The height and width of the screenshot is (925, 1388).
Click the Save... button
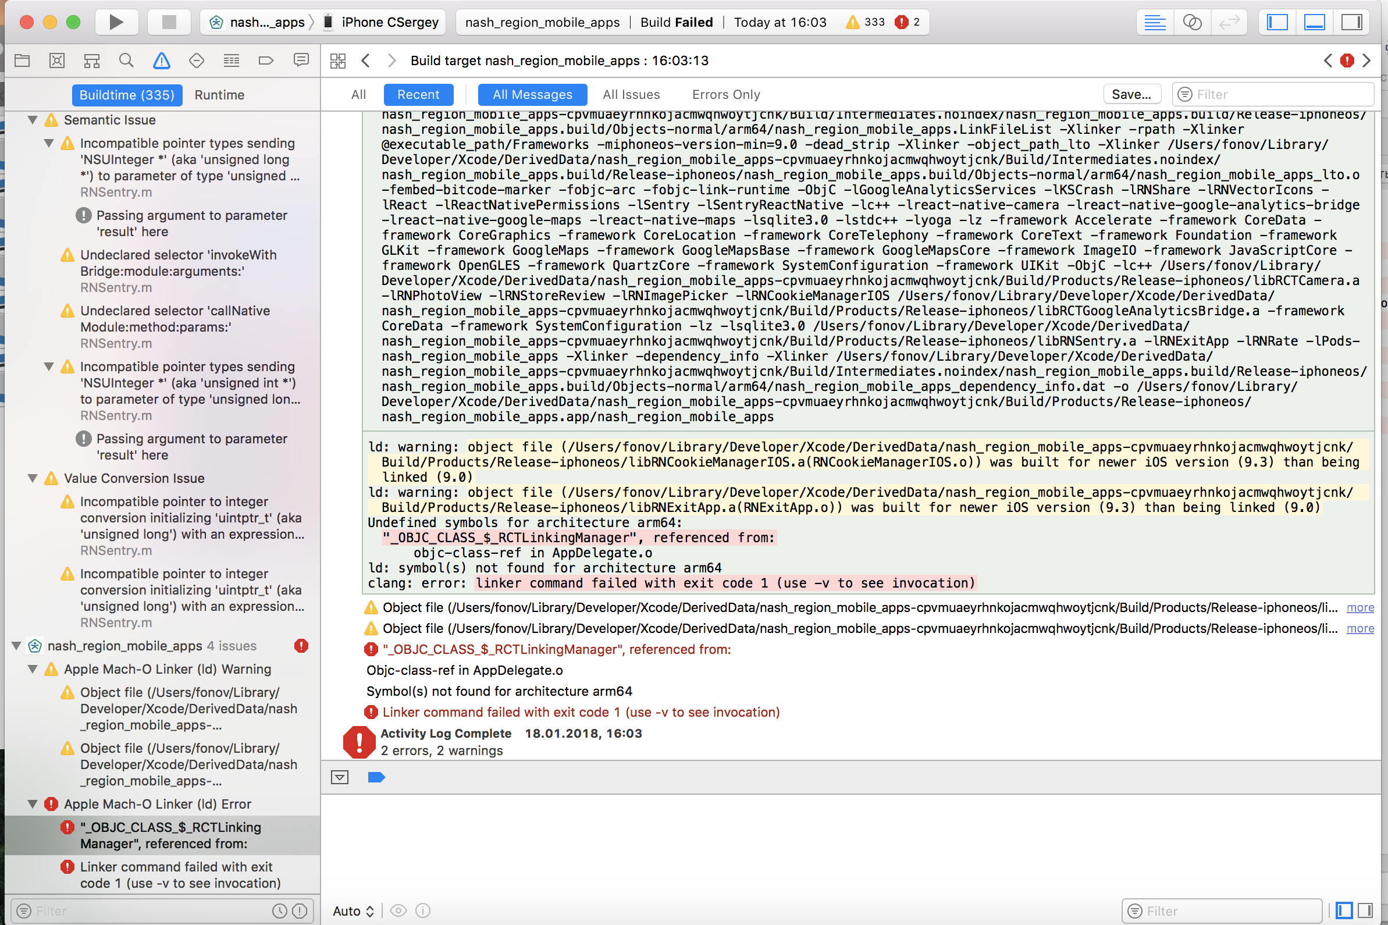point(1131,94)
